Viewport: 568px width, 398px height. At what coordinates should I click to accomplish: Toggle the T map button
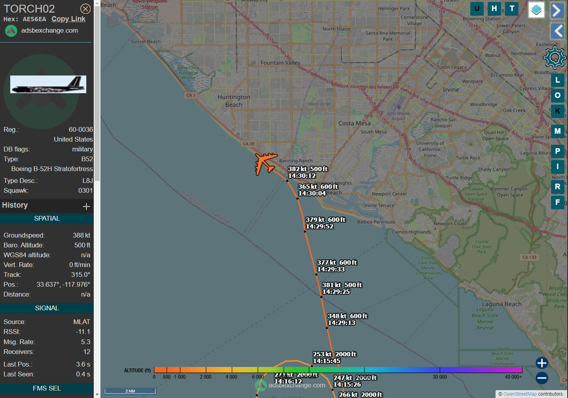(x=512, y=8)
